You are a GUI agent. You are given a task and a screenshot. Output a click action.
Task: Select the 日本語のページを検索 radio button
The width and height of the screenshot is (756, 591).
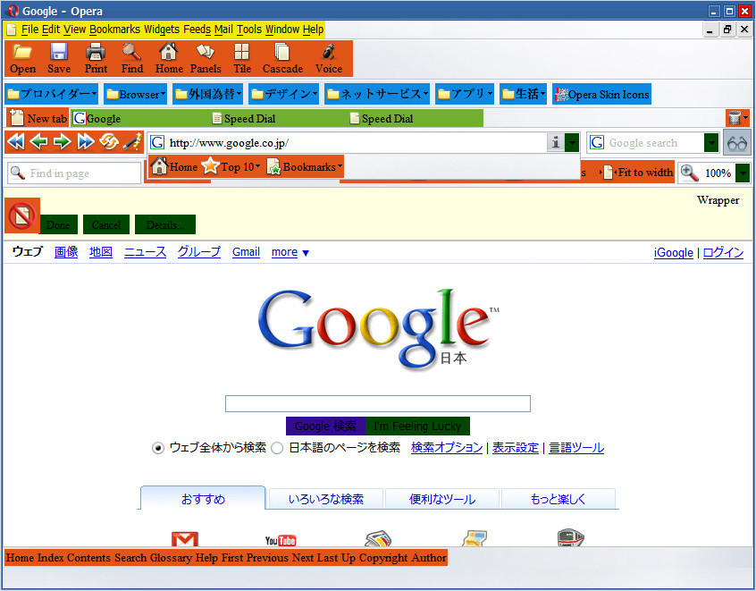(277, 448)
